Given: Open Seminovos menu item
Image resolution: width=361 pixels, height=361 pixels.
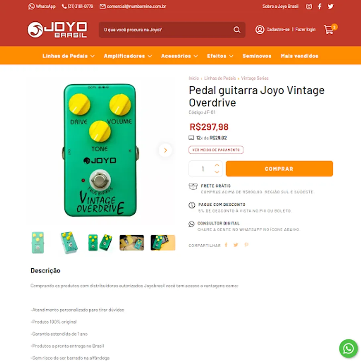Looking at the screenshot, I should click(x=257, y=56).
